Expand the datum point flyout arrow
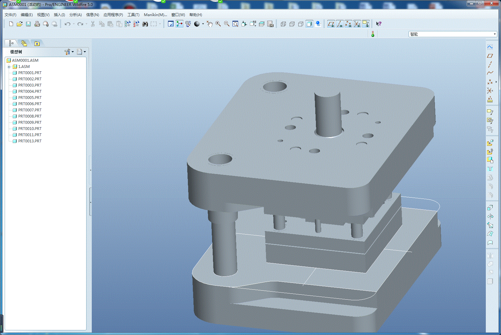Viewport: 501px width, 335px height. [x=496, y=82]
